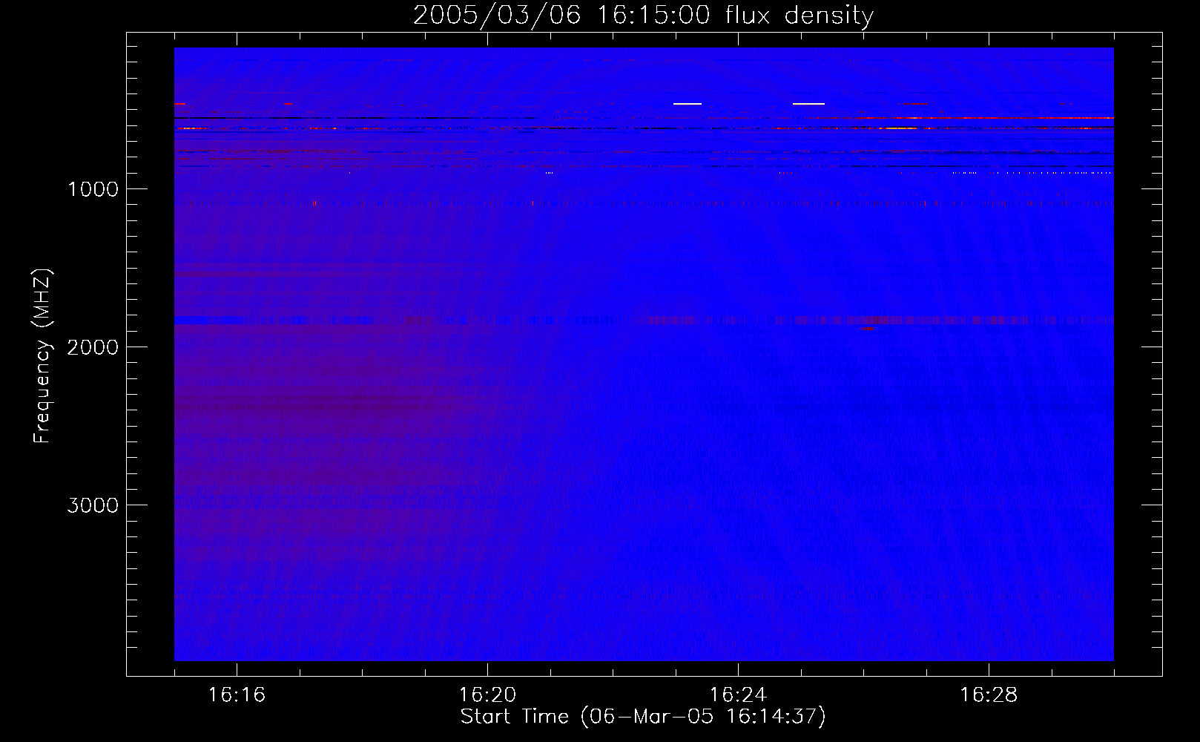Click the 16:20 time tick label

[x=487, y=695]
